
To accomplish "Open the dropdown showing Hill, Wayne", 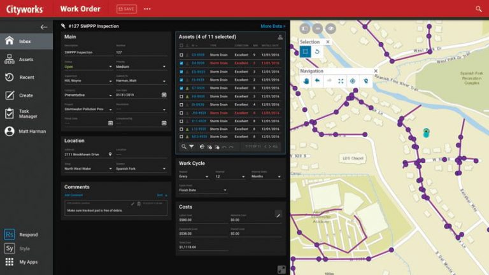I will [89, 81].
